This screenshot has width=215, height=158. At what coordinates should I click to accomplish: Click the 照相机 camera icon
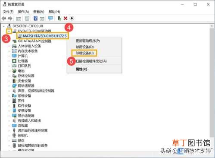tap(14, 136)
